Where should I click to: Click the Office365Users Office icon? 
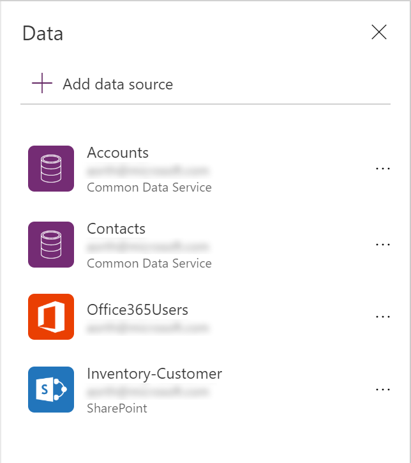click(x=51, y=317)
